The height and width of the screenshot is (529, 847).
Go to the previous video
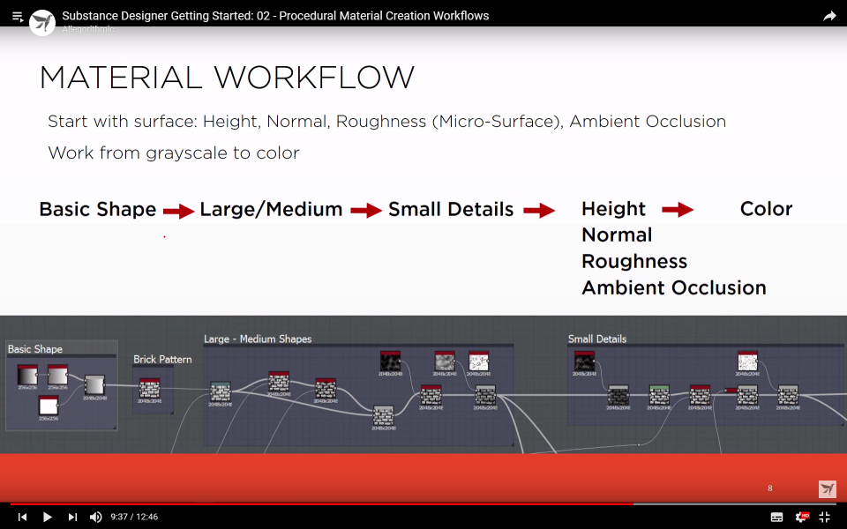(x=22, y=518)
